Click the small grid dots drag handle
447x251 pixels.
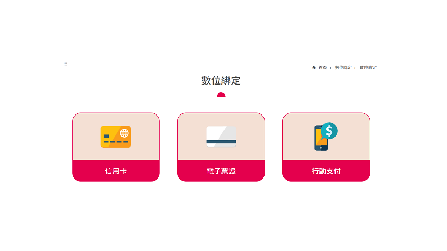[x=65, y=64]
